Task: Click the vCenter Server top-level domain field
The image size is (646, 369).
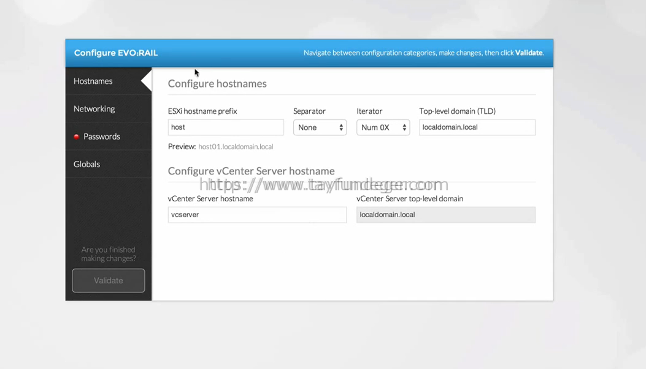Action: point(446,215)
